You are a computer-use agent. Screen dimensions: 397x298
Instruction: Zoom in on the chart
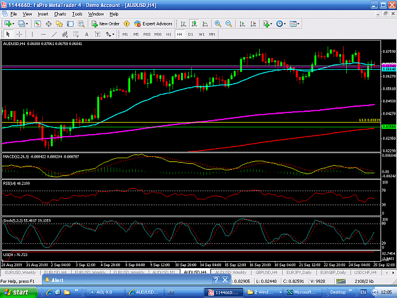218,24
